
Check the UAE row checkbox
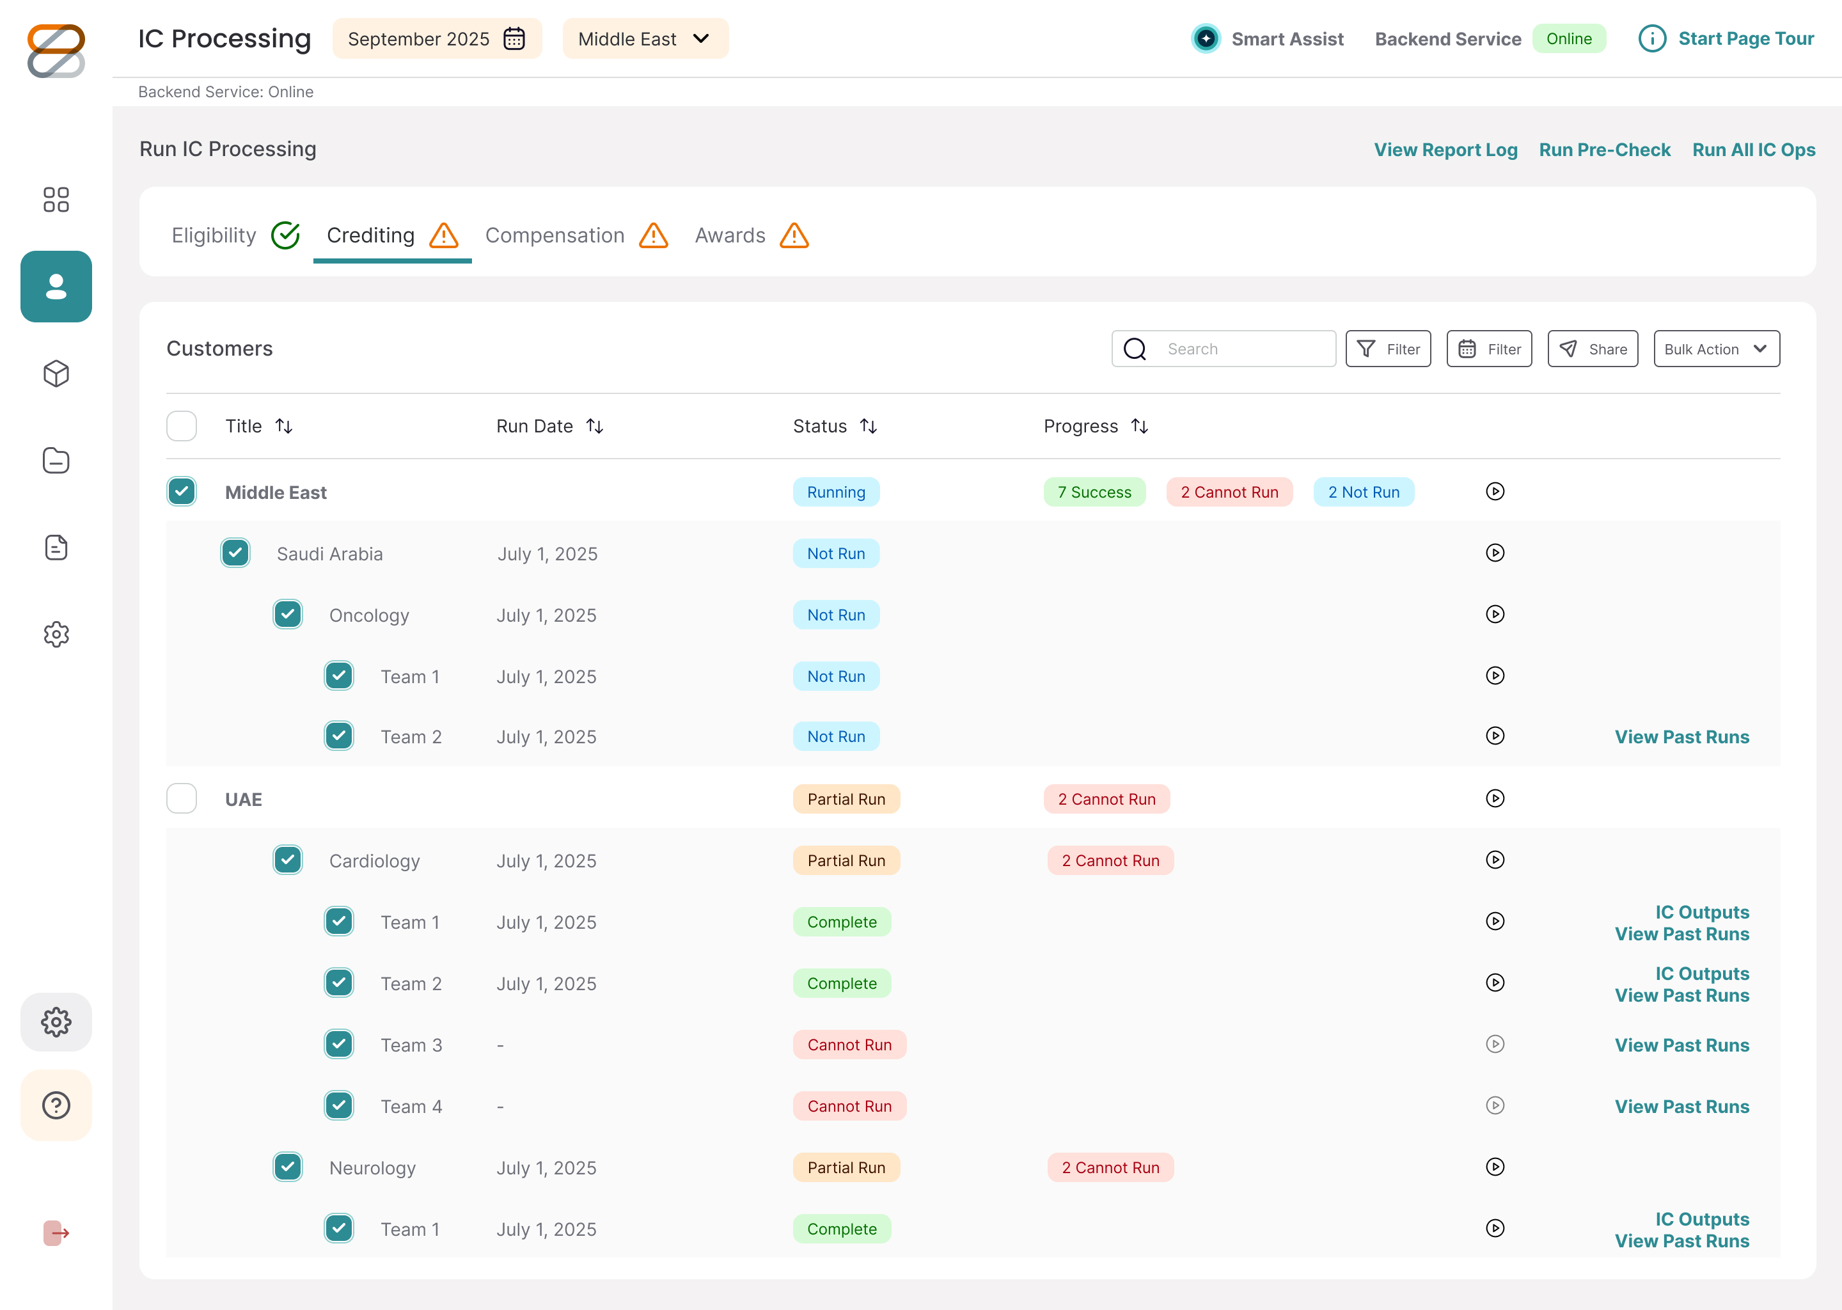pyautogui.click(x=182, y=798)
